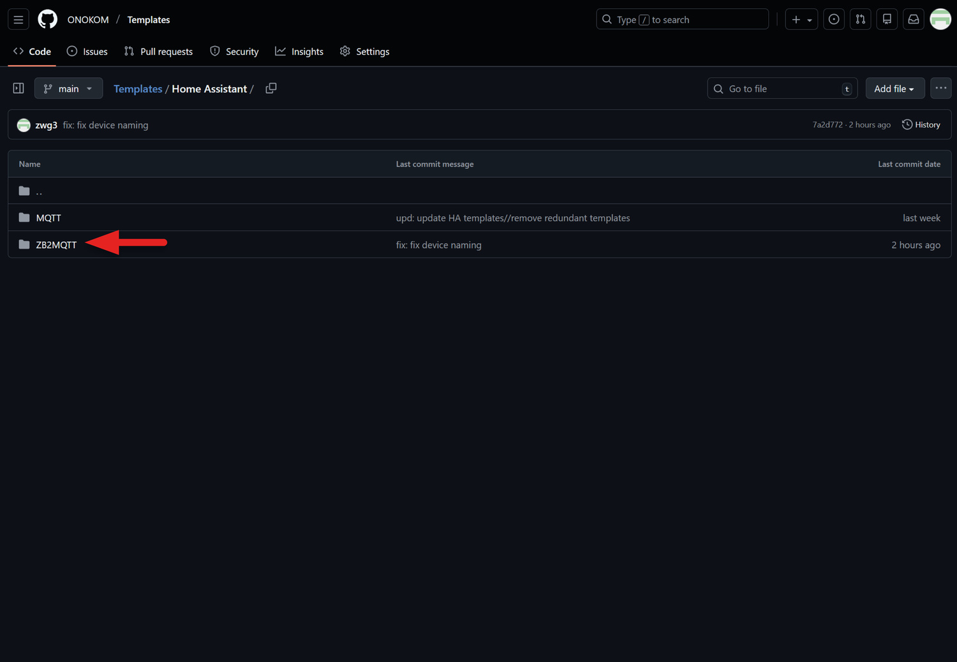
Task: Open the hamburger navigation menu
Action: 19,20
